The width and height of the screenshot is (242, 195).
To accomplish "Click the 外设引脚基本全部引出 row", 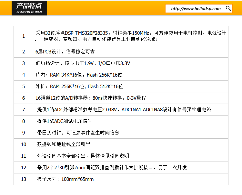I will [x=83, y=156].
